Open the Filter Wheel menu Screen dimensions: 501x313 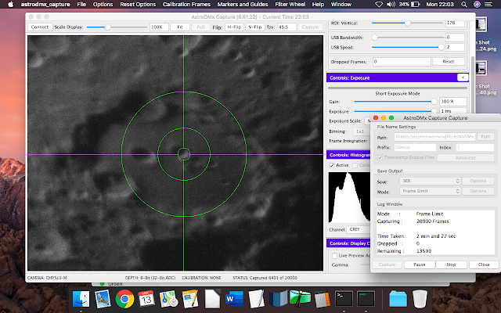pos(290,4)
